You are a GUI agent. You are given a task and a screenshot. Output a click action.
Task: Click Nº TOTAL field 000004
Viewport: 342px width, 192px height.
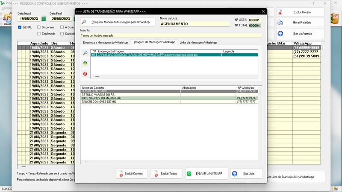254,26
